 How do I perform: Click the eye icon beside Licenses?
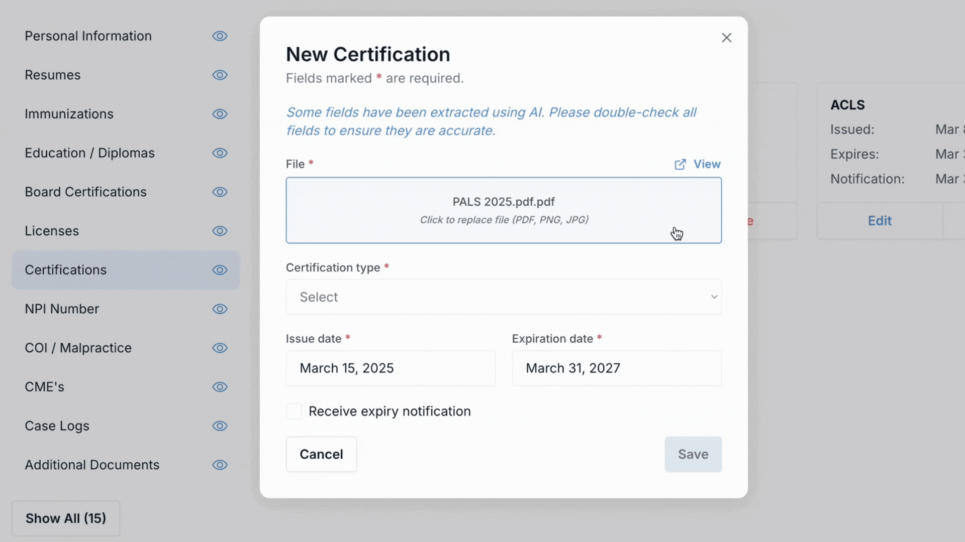click(x=220, y=231)
